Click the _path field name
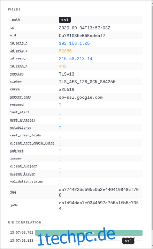The image size is (153, 249). pos(15,20)
